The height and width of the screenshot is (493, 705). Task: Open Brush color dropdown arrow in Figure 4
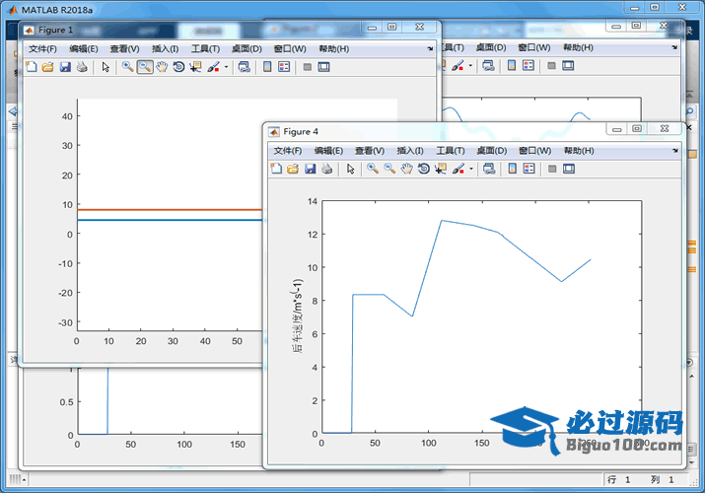pyautogui.click(x=471, y=169)
